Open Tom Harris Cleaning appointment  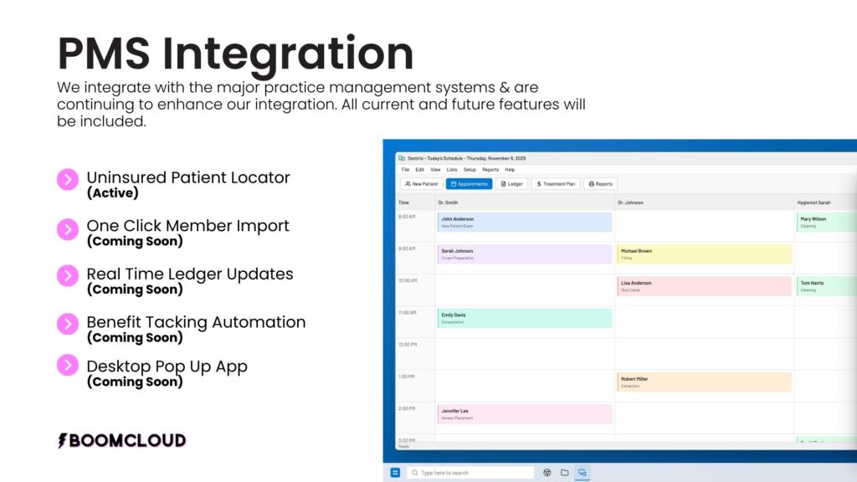[x=826, y=286]
